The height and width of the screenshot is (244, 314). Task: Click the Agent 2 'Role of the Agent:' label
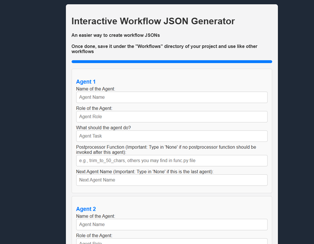point(94,235)
